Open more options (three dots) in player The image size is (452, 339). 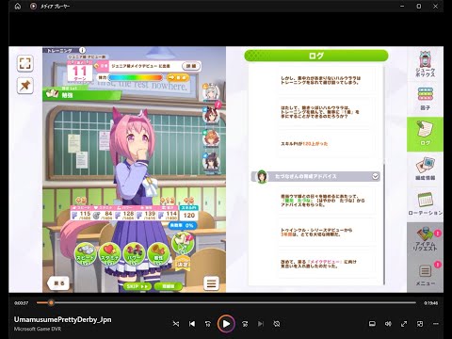point(436,324)
